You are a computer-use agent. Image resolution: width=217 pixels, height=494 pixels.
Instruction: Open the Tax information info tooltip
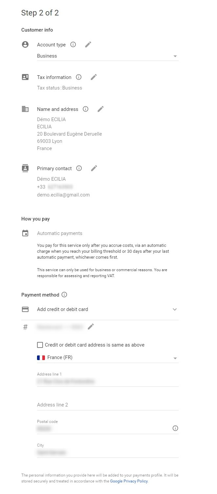pos(79,77)
